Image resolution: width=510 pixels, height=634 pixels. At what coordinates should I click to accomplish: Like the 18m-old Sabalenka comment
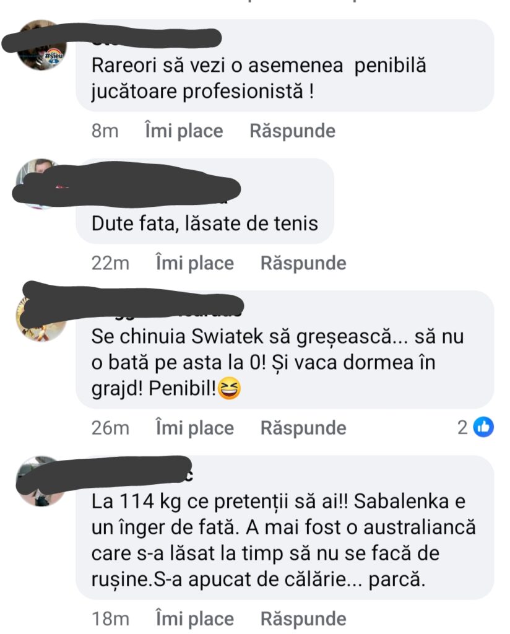(195, 619)
